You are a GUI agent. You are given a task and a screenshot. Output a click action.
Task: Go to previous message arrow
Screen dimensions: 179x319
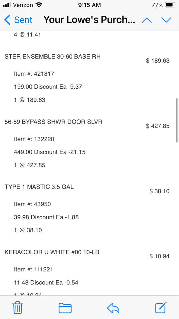[147, 20]
